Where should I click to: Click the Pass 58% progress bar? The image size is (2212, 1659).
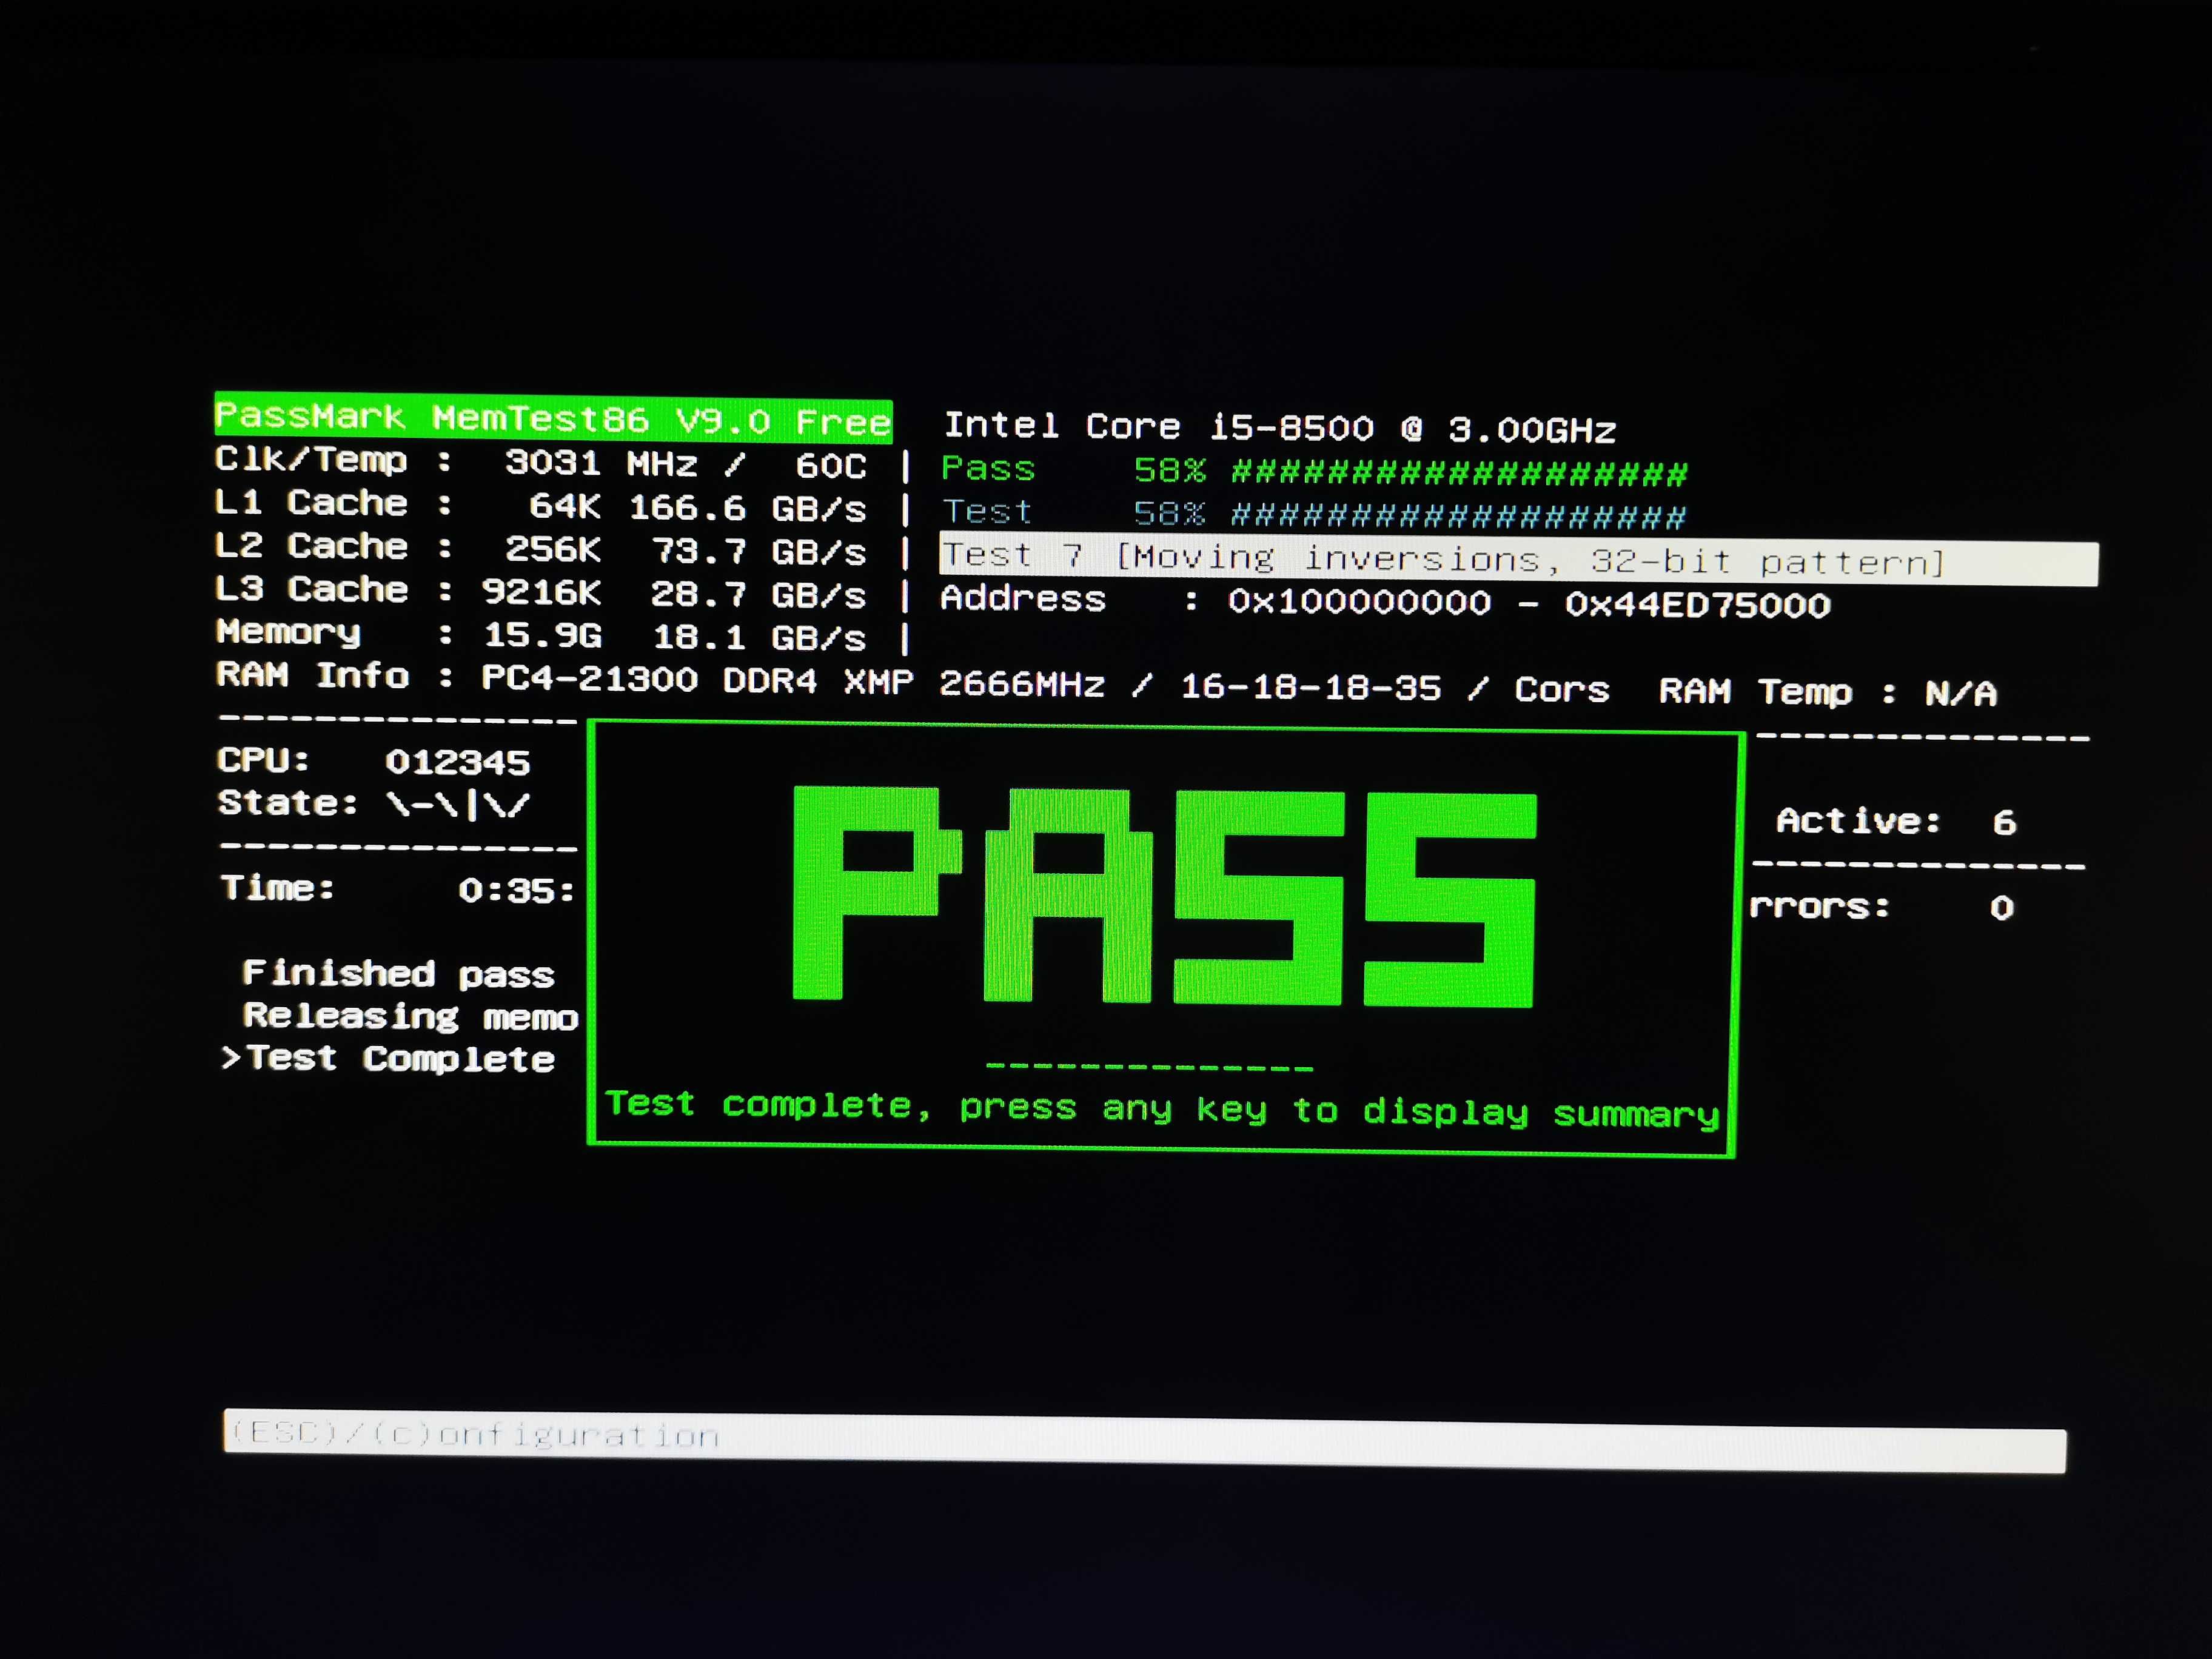pyautogui.click(x=1314, y=470)
